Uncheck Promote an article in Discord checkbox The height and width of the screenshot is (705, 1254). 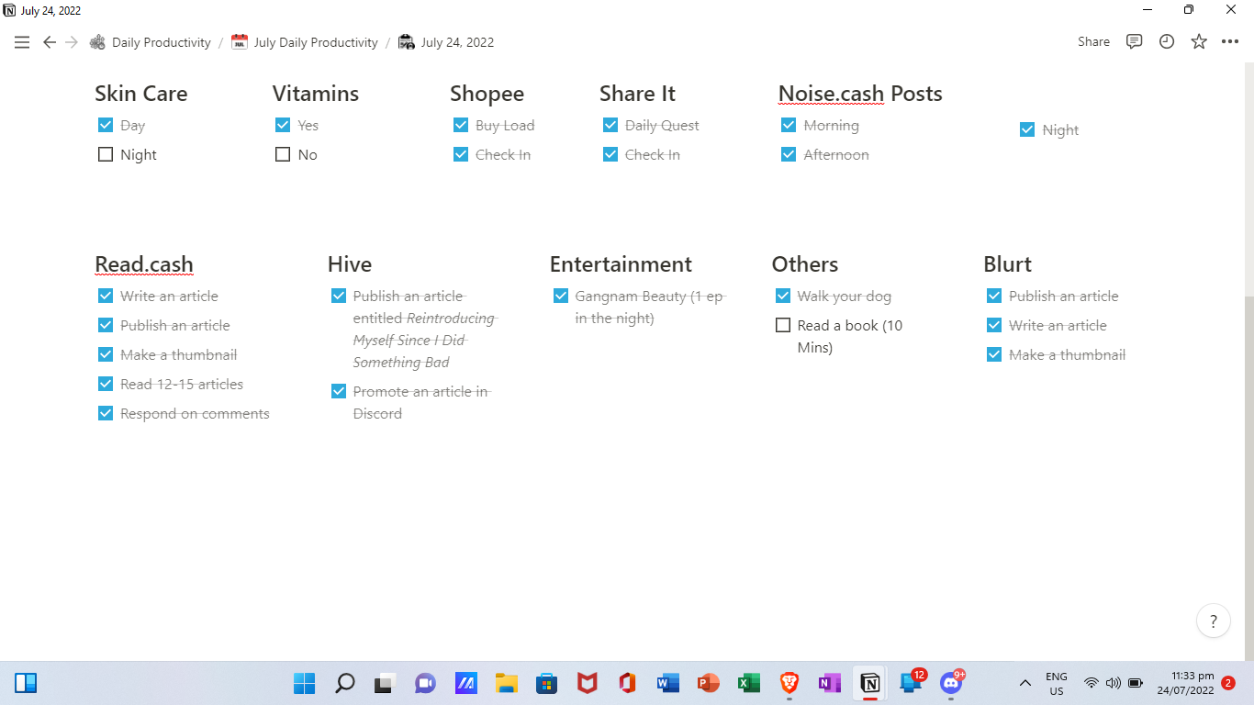pos(338,391)
